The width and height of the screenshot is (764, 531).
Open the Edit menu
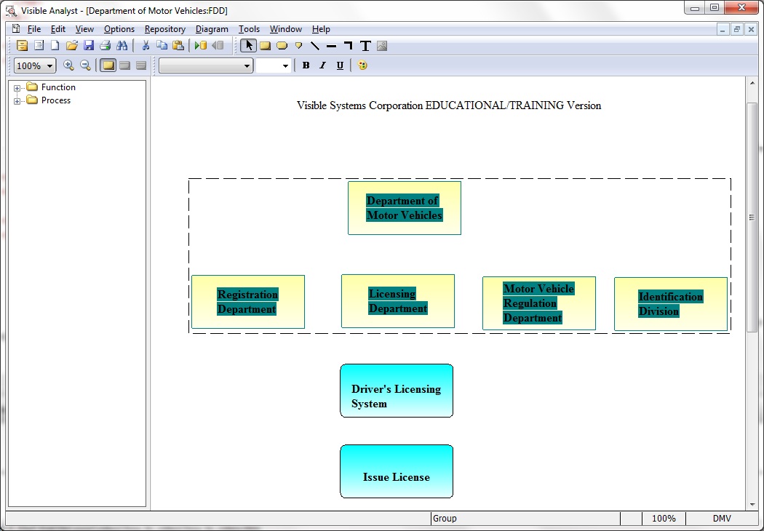[58, 29]
